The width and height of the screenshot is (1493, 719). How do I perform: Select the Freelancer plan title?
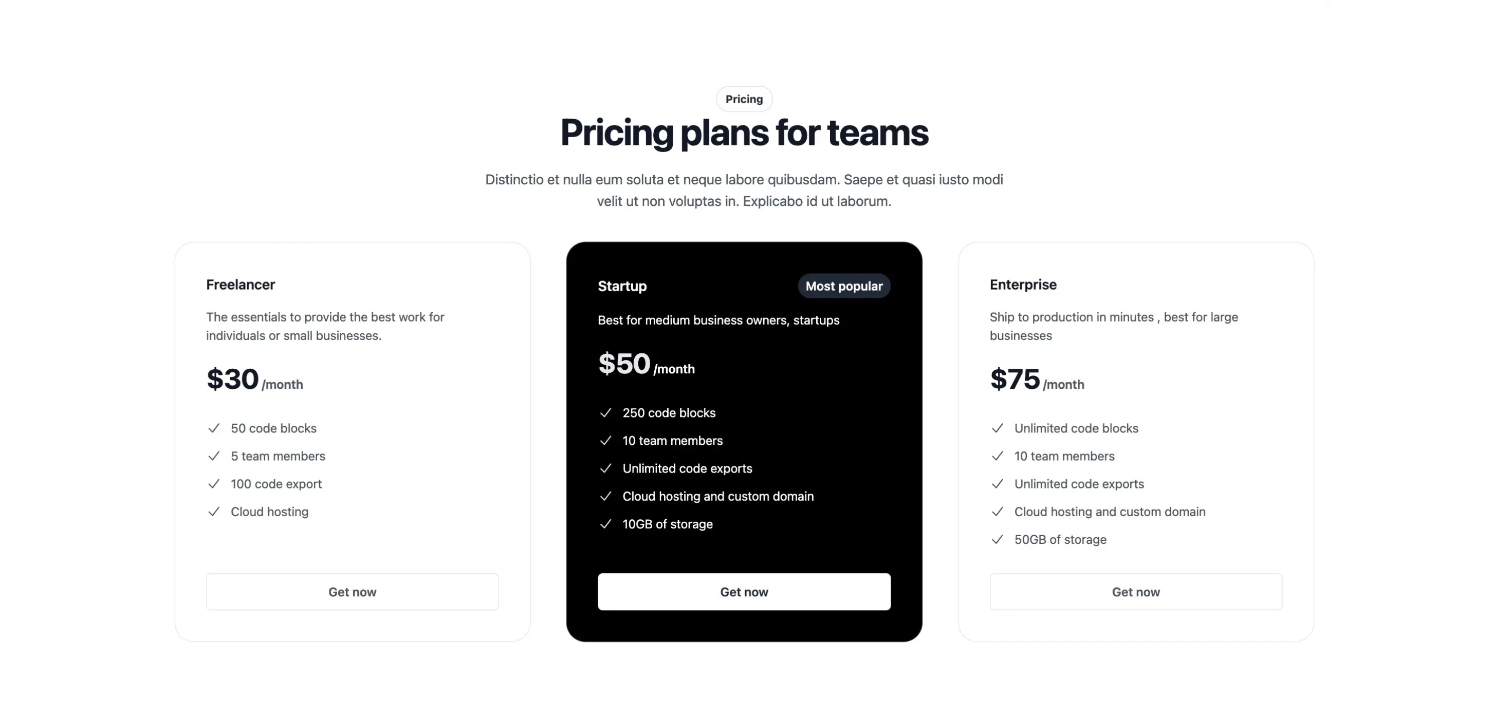[x=241, y=285]
